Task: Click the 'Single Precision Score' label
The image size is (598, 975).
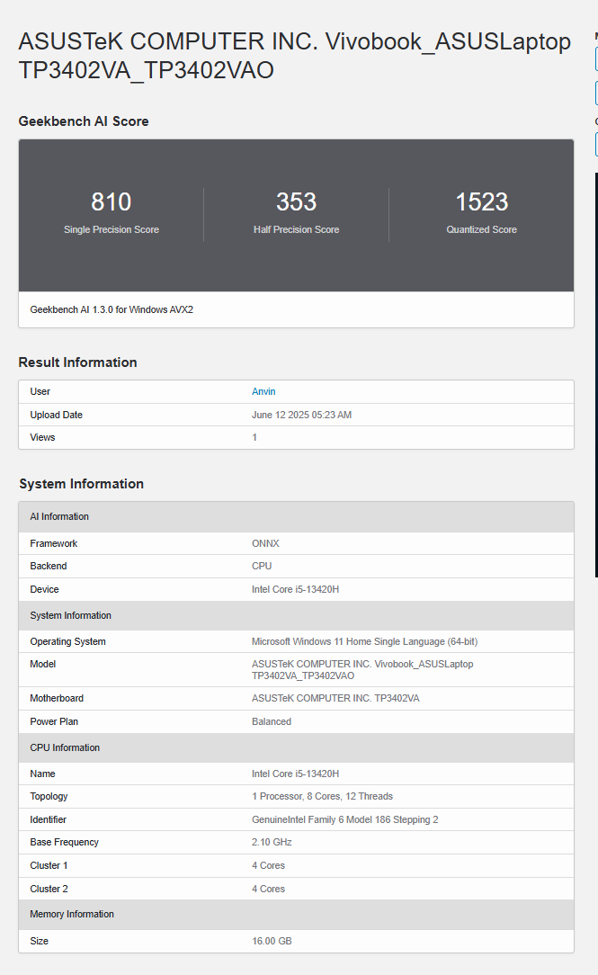Action: pyautogui.click(x=112, y=229)
